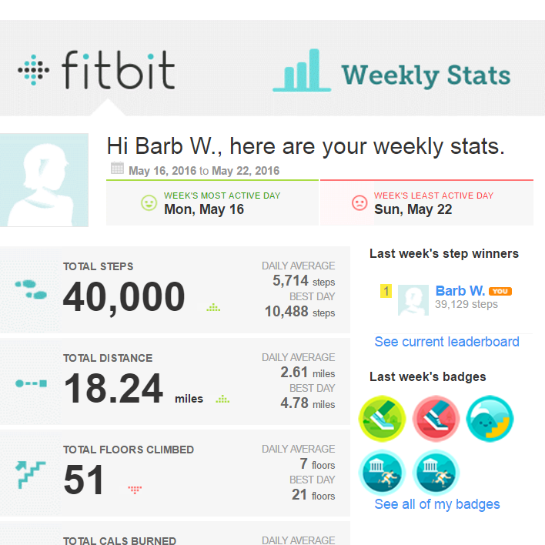Viewport: 545px width, 545px height.
Task: Click the Mon, May 16 most active day
Action: click(204, 209)
